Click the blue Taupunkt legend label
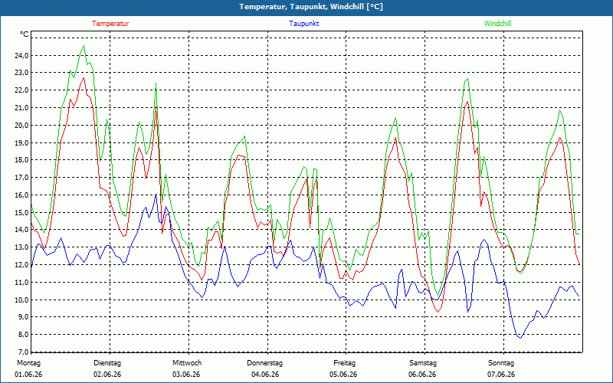Image resolution: width=613 pixels, height=383 pixels. 303,24
